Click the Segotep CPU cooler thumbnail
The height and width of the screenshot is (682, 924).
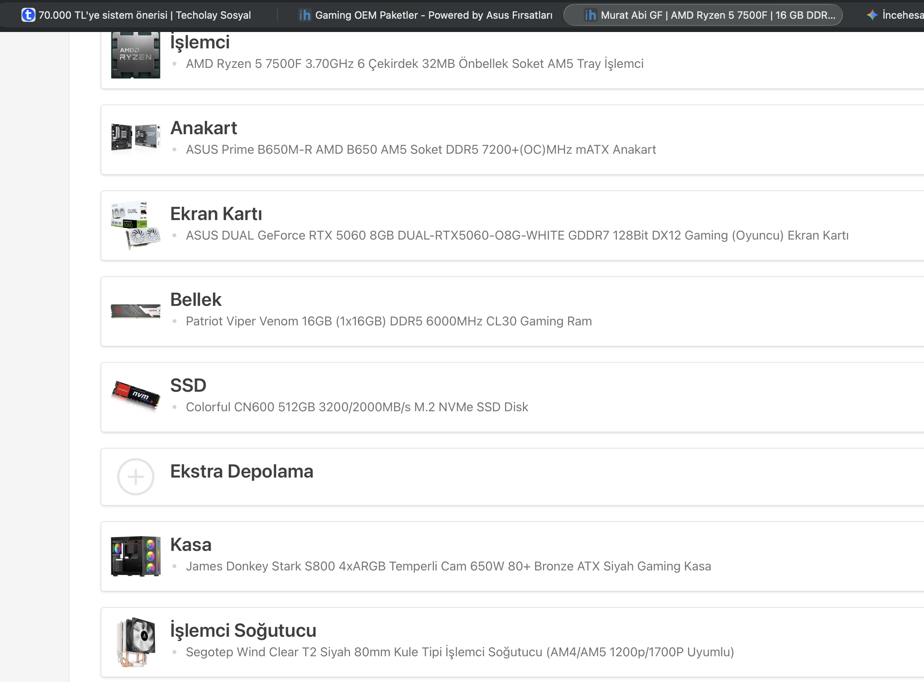[x=135, y=642]
